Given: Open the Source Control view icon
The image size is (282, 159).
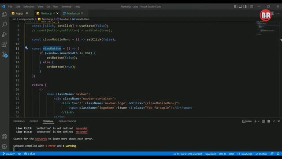Looking at the screenshot, I should (5, 55).
